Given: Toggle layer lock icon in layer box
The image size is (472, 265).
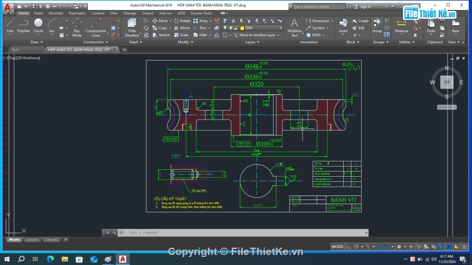Looking at the screenshot, I should tap(236, 28).
